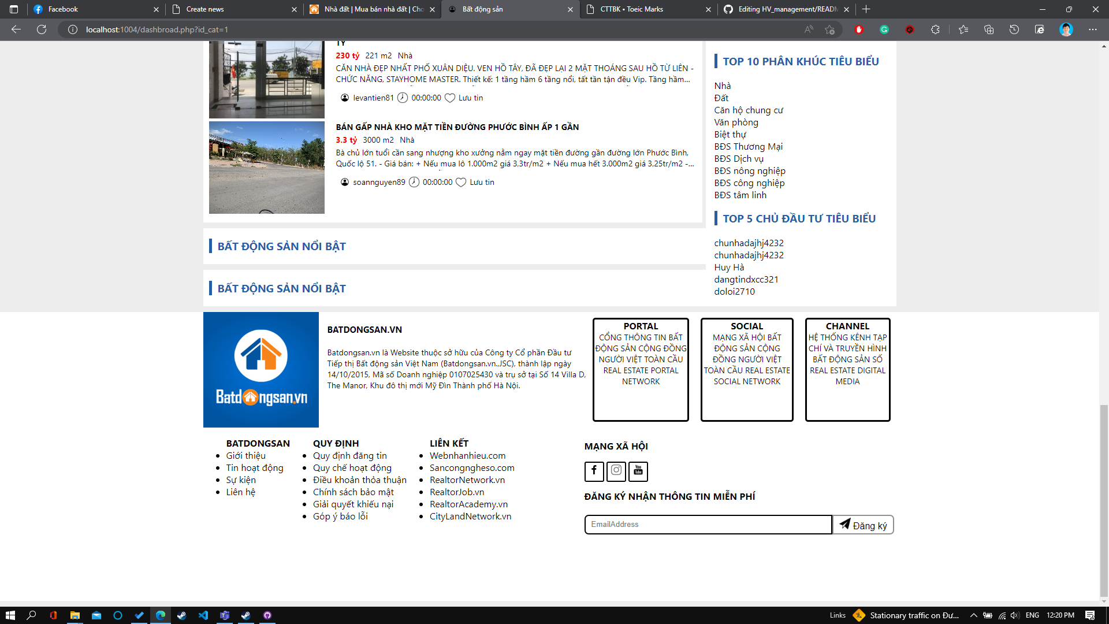Click the Đăng ký subscribe button
This screenshot has width=1109, height=624.
click(x=863, y=525)
